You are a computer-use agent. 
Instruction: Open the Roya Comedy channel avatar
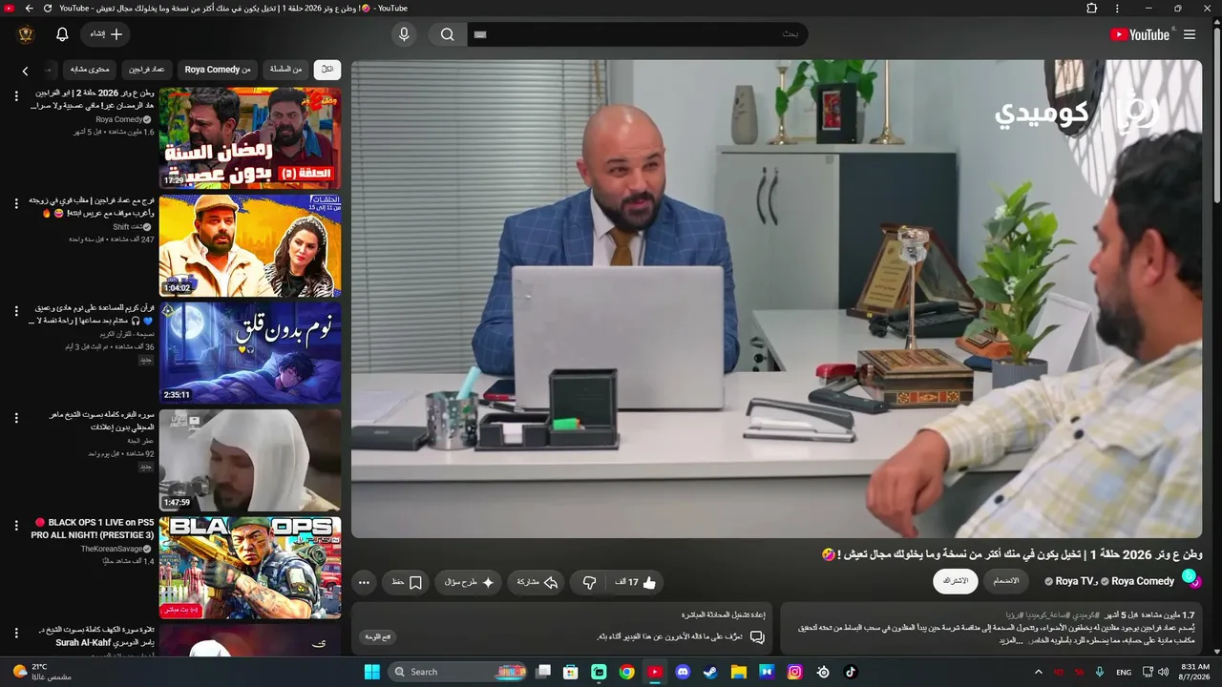[x=1190, y=578]
